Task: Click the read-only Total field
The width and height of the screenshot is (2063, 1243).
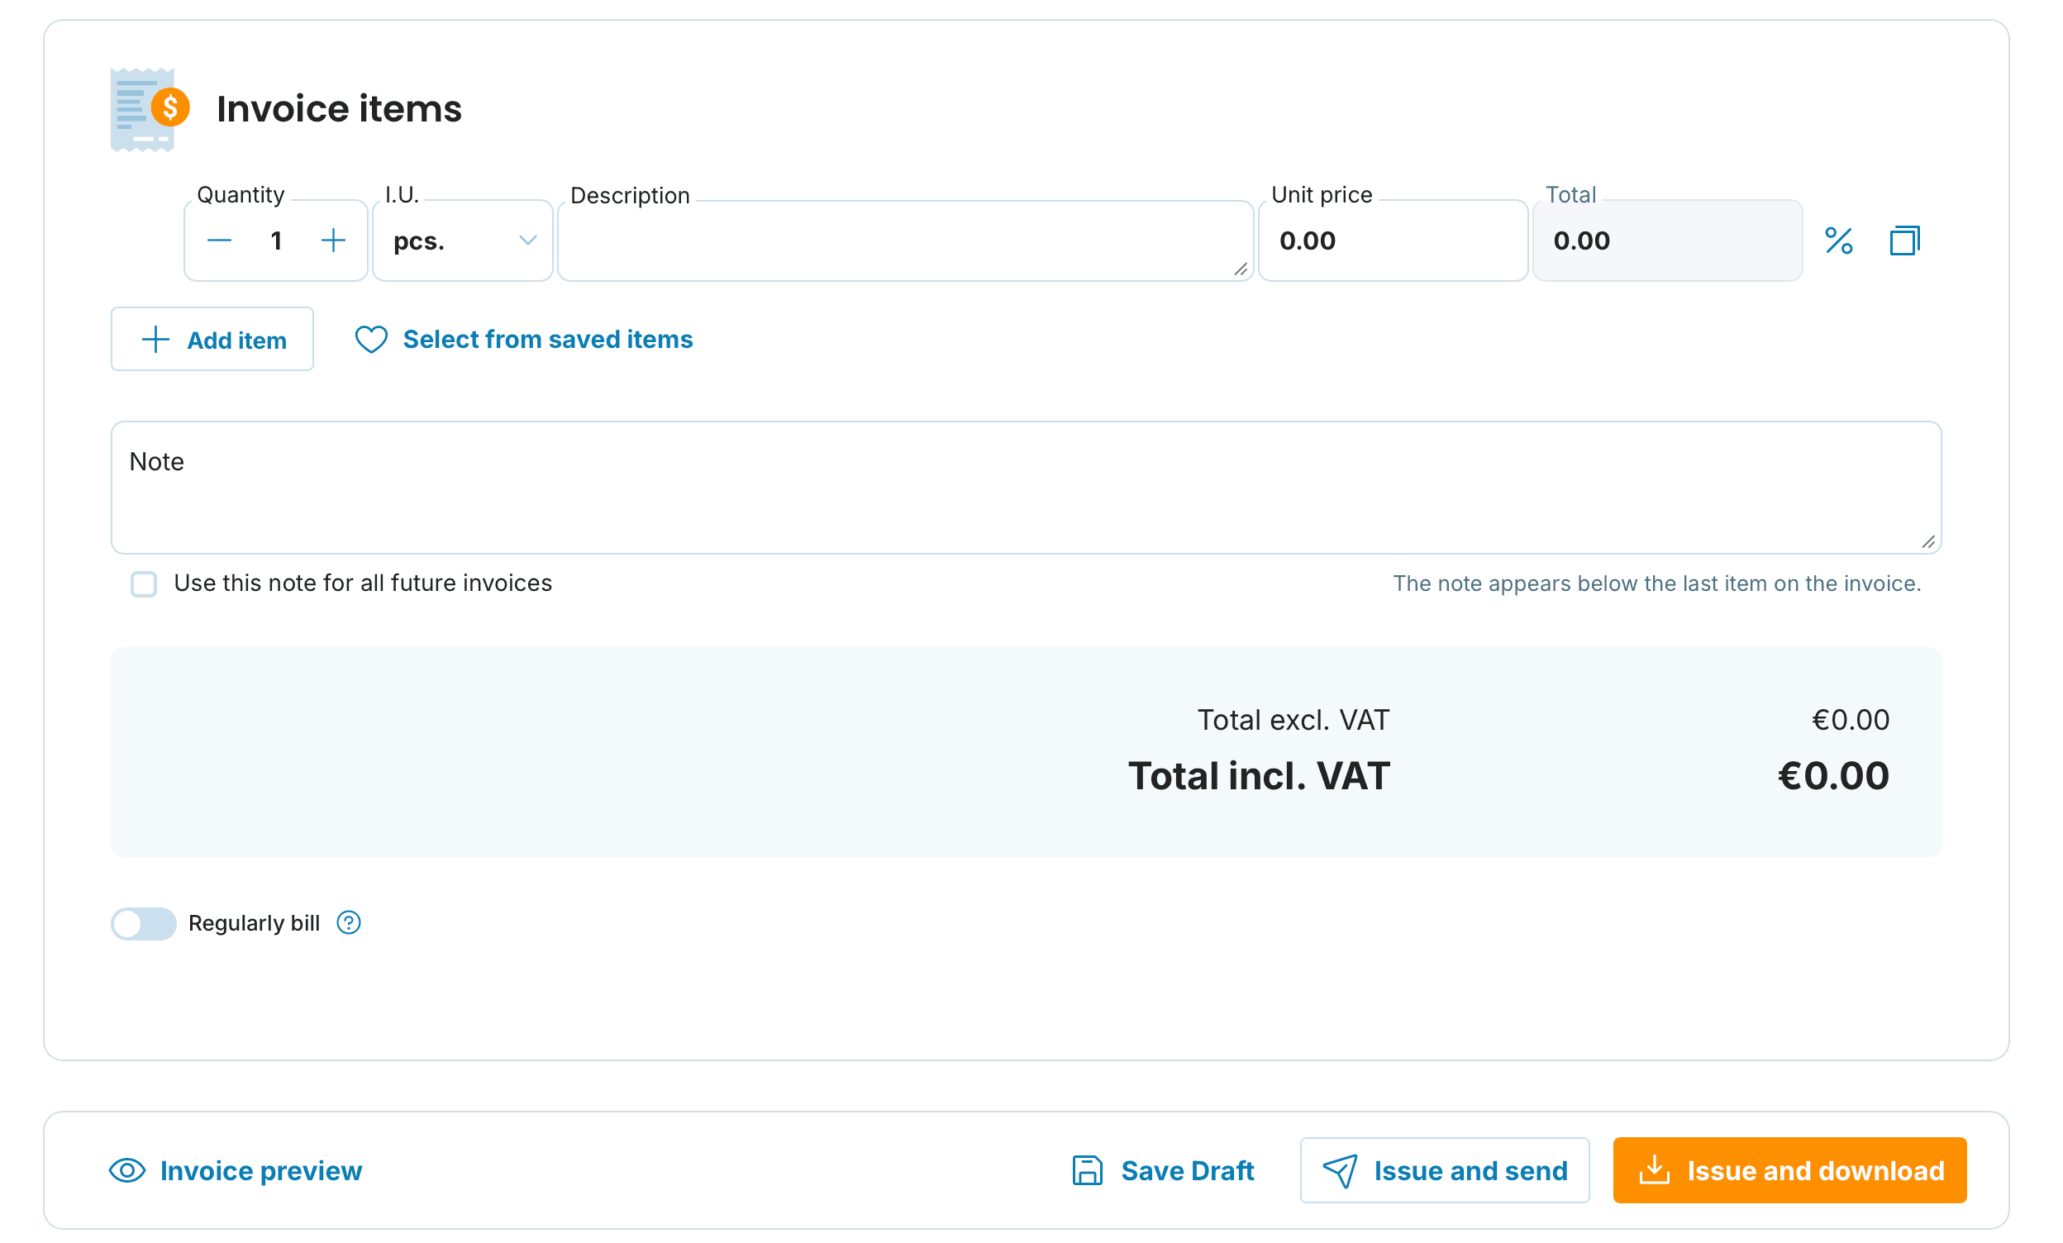Action: tap(1667, 241)
